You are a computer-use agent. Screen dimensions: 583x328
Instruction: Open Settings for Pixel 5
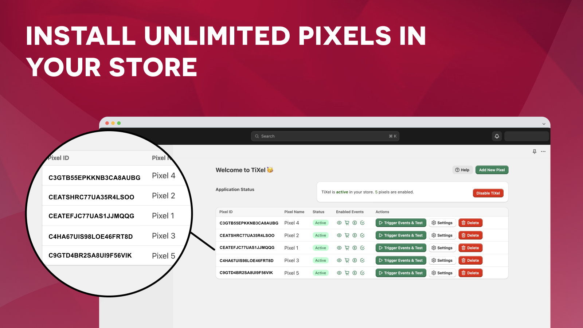click(442, 273)
